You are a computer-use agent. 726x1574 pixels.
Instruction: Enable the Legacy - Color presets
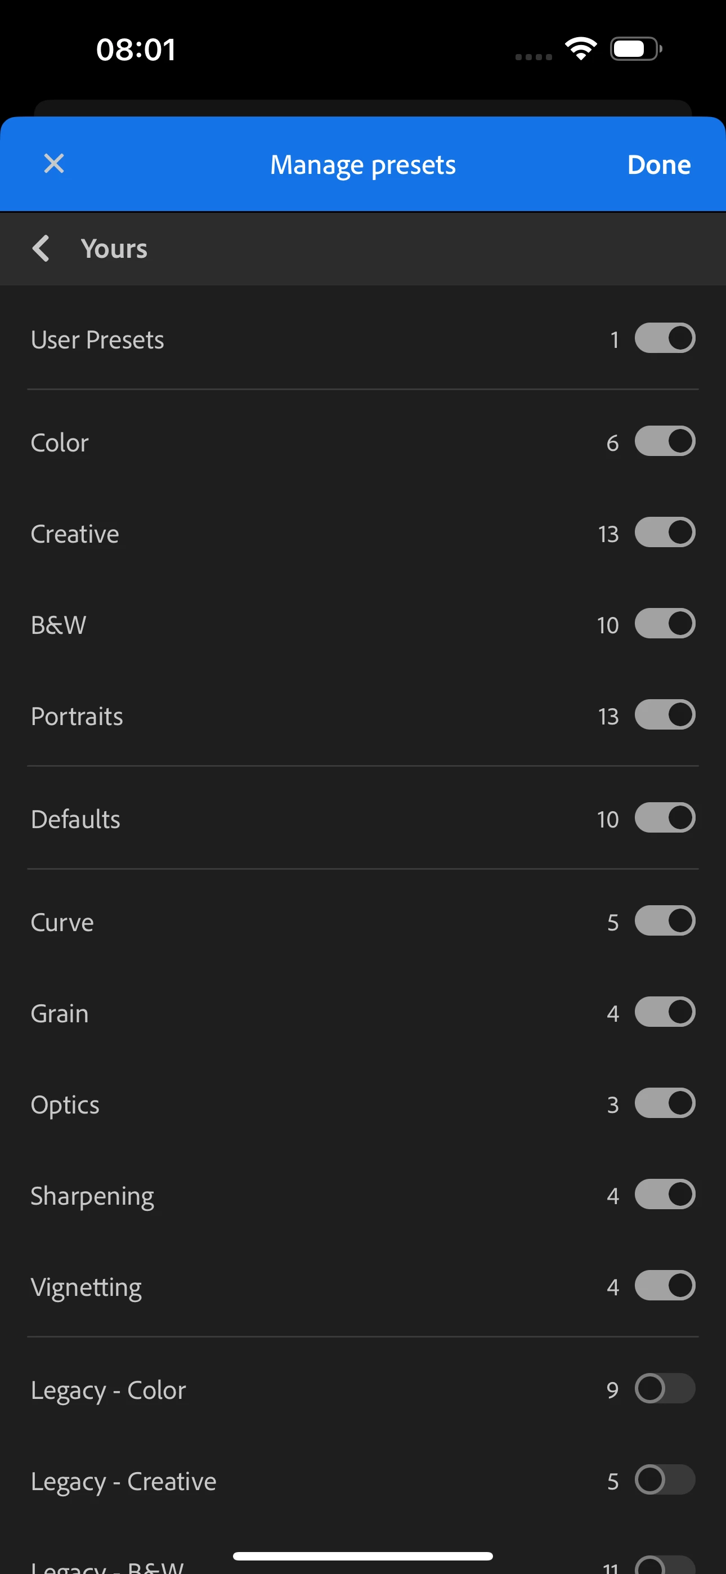[664, 1389]
